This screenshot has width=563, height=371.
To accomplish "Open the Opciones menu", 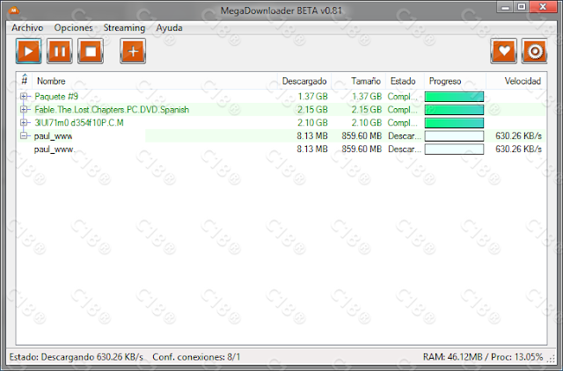I will click(x=73, y=27).
